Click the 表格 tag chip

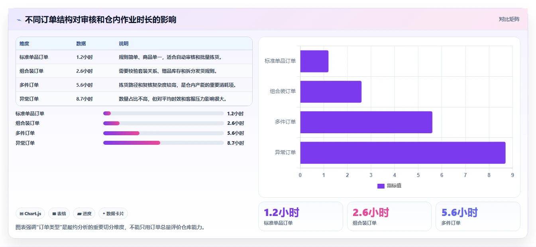click(59, 214)
